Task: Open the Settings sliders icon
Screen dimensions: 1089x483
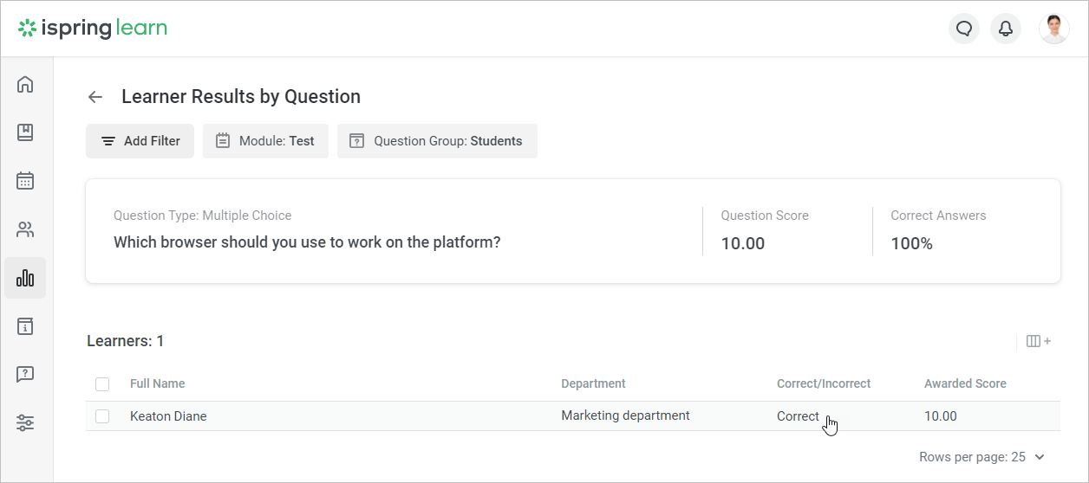Action: (25, 423)
